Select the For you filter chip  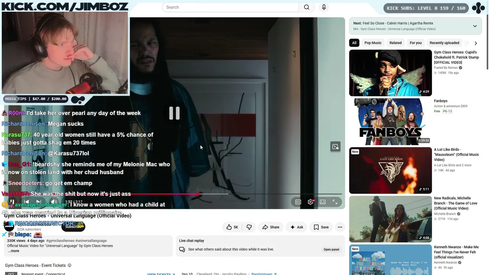coord(416,43)
